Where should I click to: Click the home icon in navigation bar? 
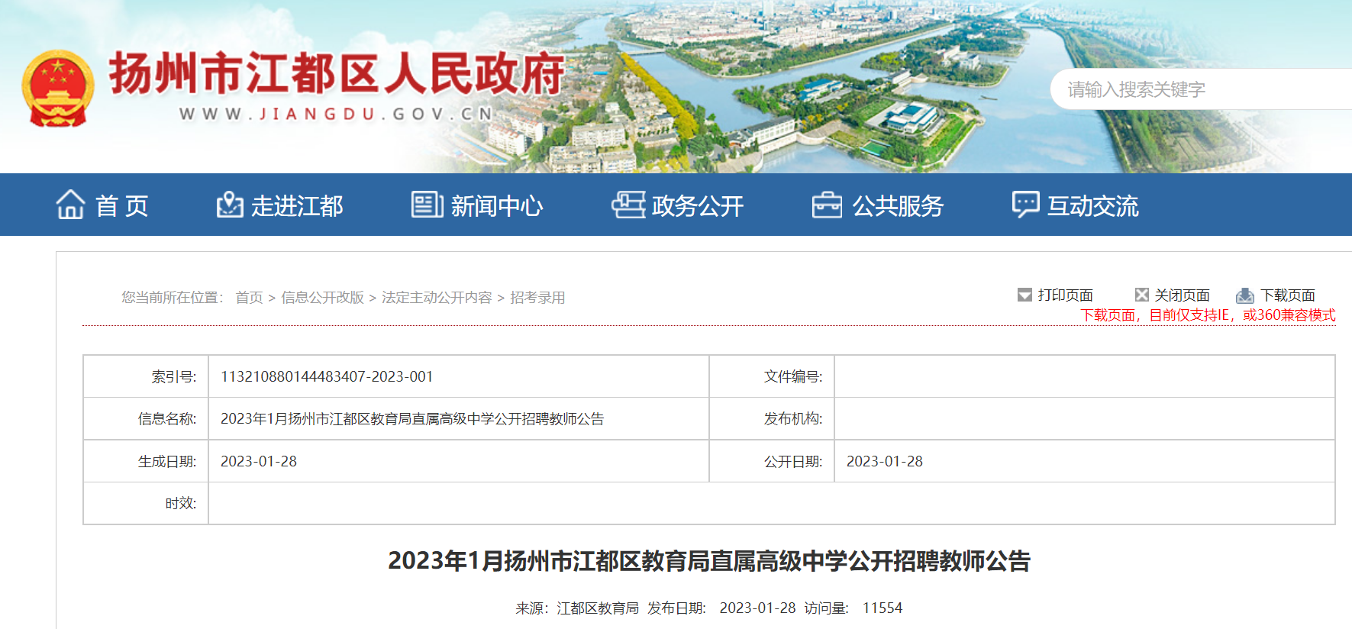point(70,205)
